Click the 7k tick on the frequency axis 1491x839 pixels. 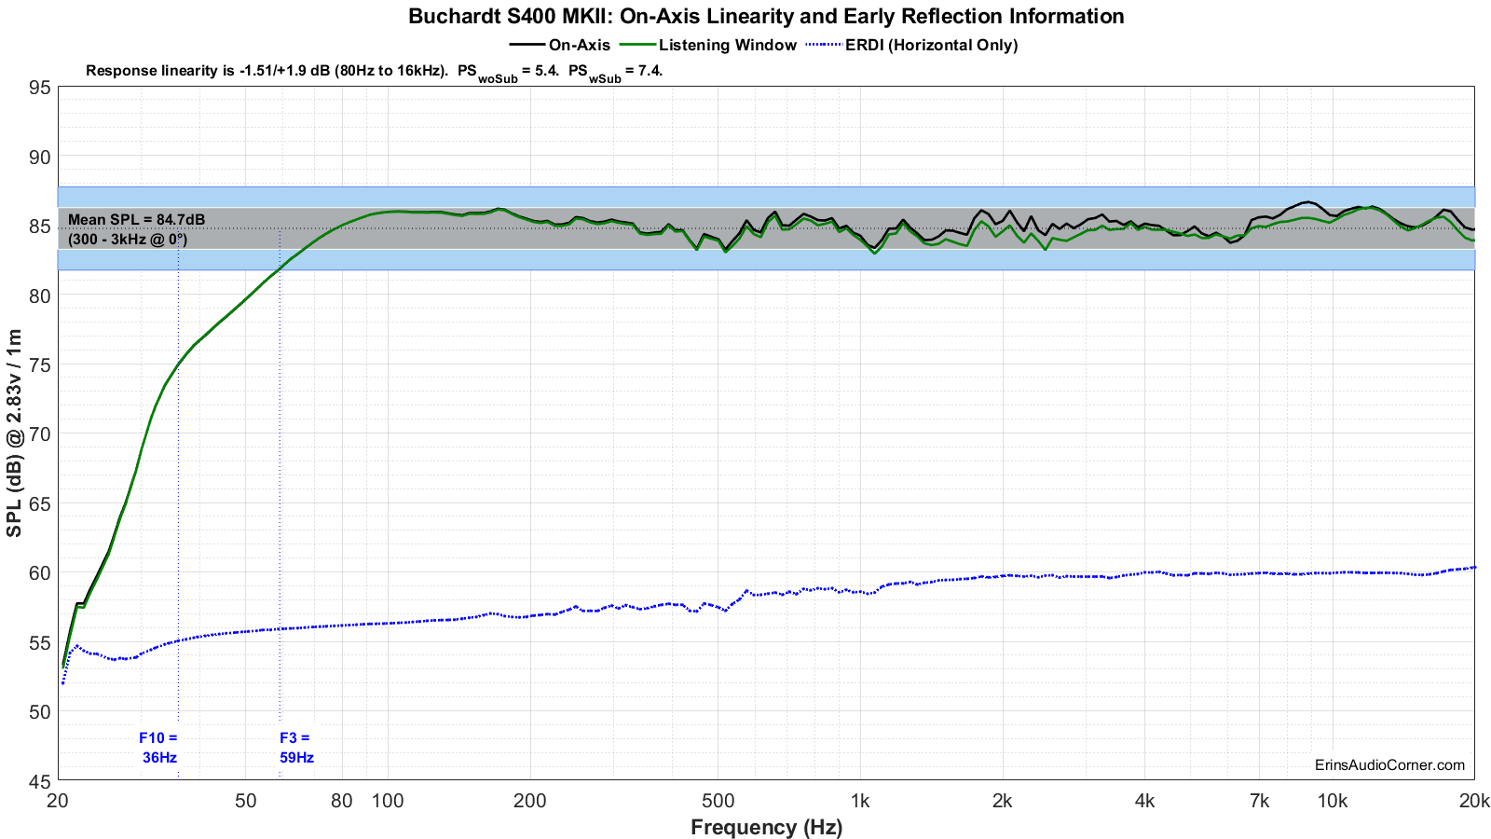click(x=1259, y=801)
